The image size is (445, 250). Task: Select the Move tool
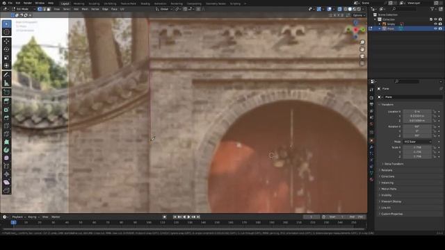(6, 42)
